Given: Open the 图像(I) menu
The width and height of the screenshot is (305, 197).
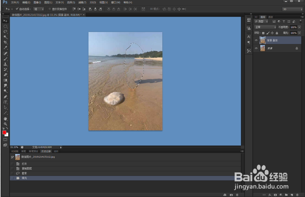Looking at the screenshot, I should click(37, 2).
